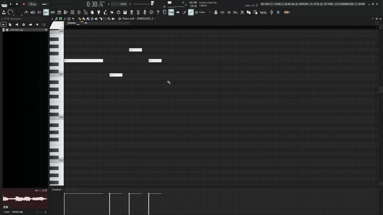Toggle the Alt modifier button
Image resolution: width=383 pixels, height=215 pixels.
(229, 12)
